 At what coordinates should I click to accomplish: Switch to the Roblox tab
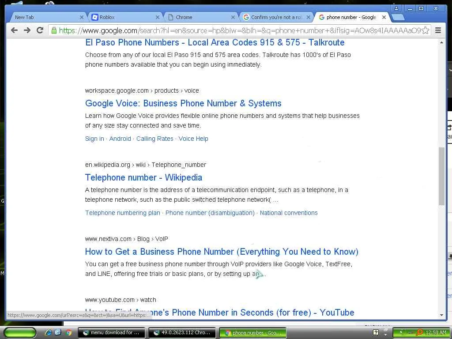click(124, 17)
